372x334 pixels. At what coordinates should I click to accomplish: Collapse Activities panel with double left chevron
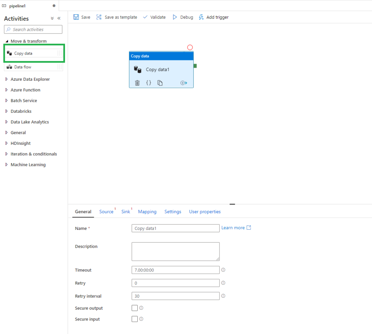point(59,18)
